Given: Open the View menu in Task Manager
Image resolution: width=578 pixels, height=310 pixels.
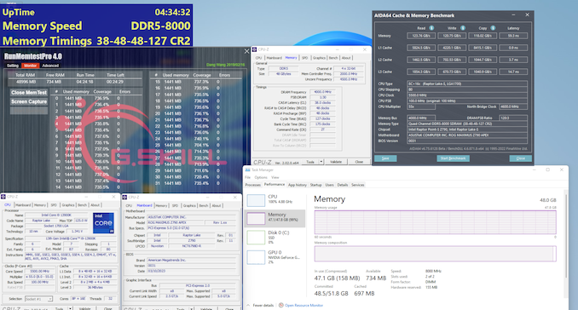Looking at the screenshot, I should click(275, 177).
